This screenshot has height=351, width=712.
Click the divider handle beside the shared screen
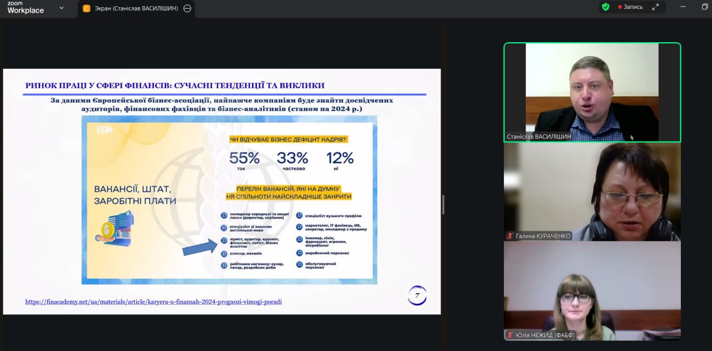click(443, 204)
